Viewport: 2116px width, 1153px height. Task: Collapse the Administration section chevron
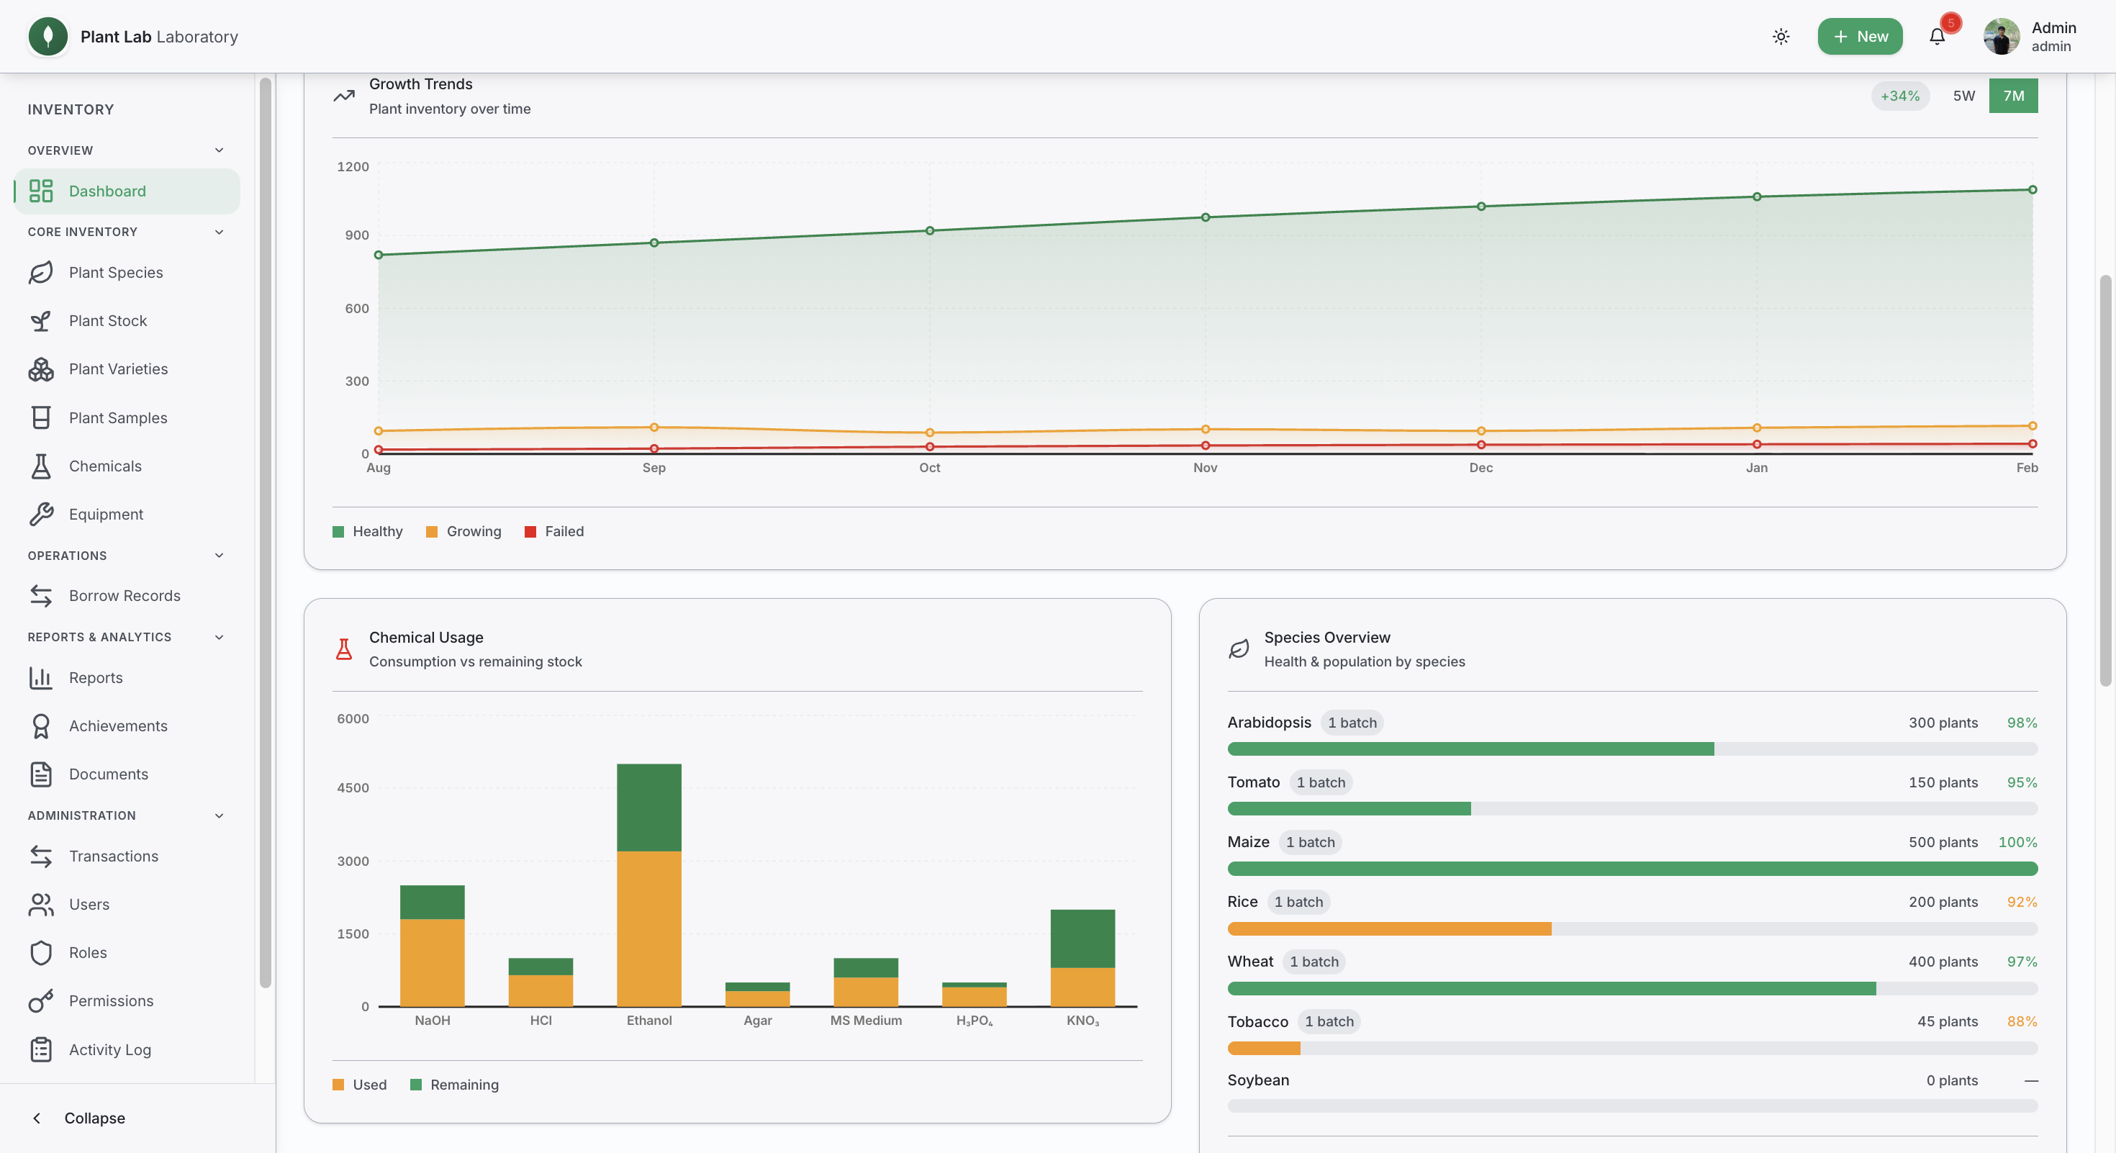point(220,815)
